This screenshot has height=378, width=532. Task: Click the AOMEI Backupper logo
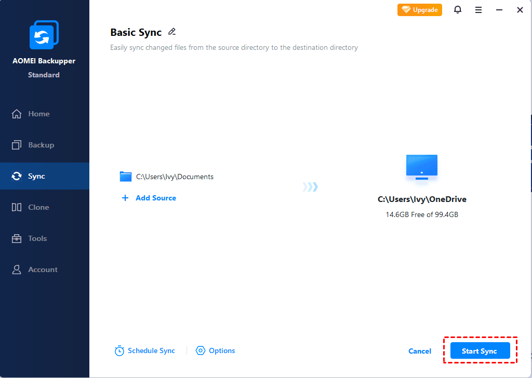pos(44,34)
